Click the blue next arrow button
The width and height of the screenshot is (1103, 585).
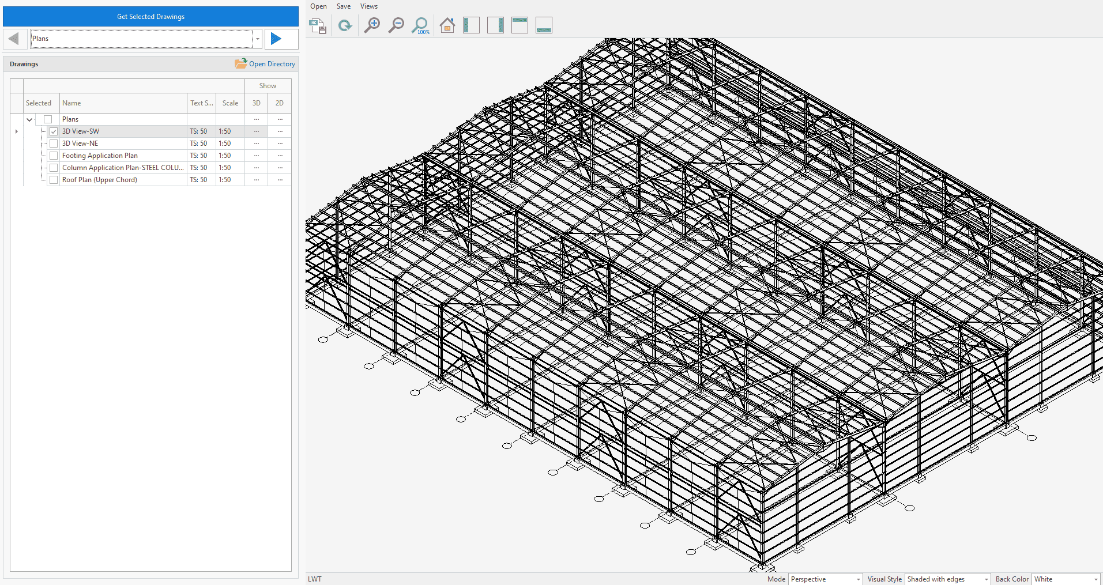coord(276,39)
